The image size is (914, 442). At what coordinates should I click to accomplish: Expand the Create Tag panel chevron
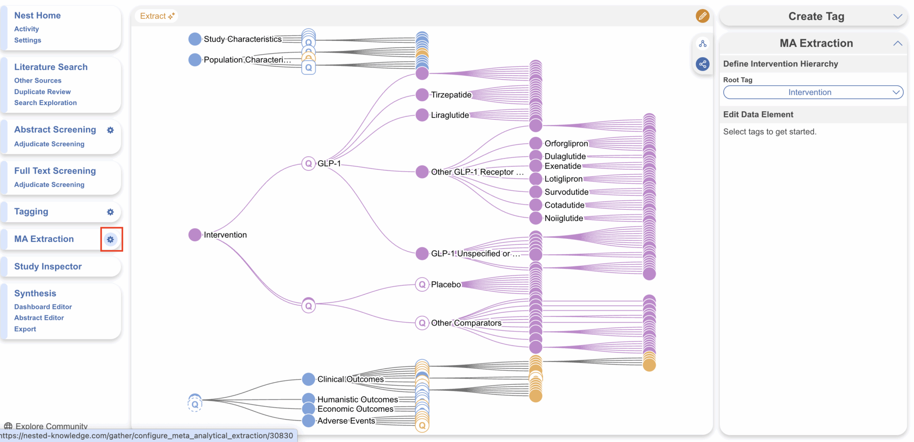pyautogui.click(x=897, y=17)
